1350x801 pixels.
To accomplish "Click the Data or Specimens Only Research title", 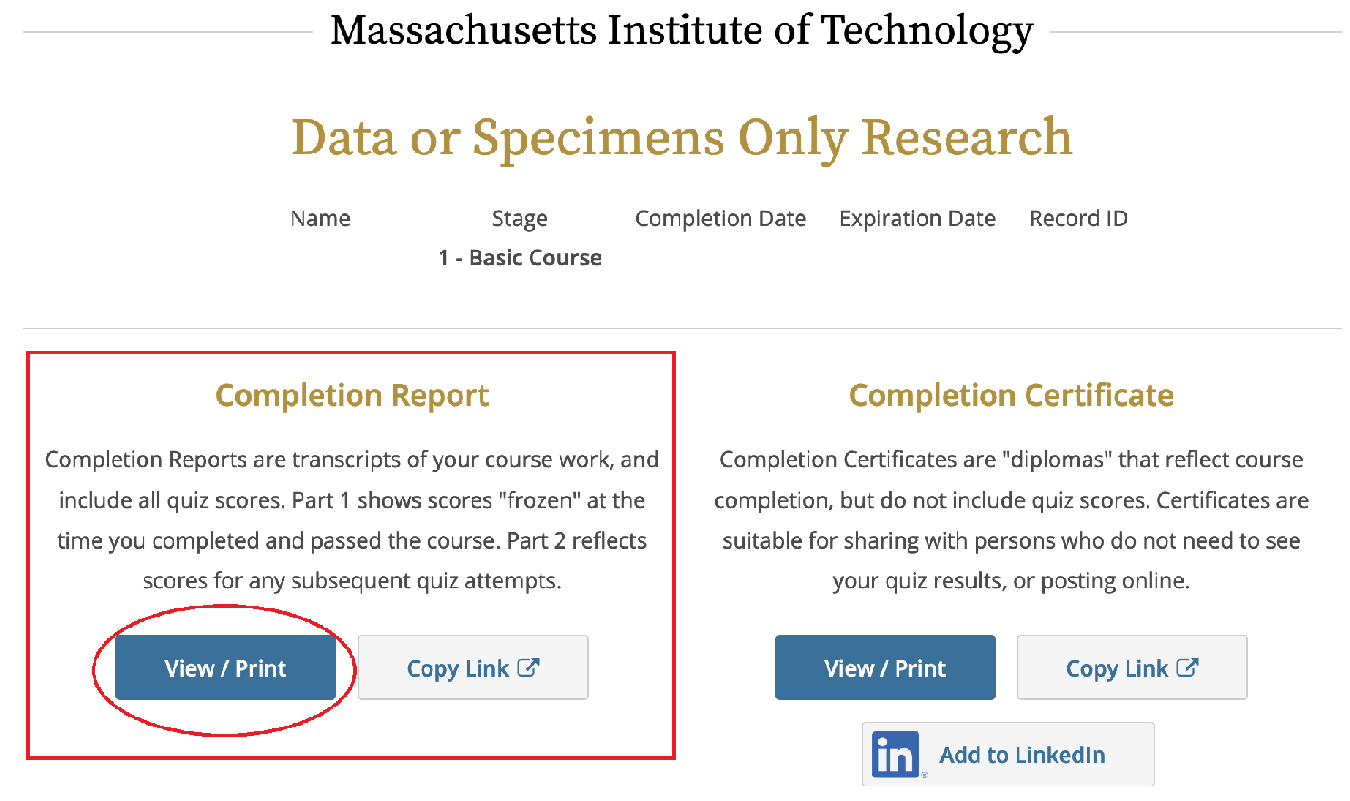I will pos(681,138).
